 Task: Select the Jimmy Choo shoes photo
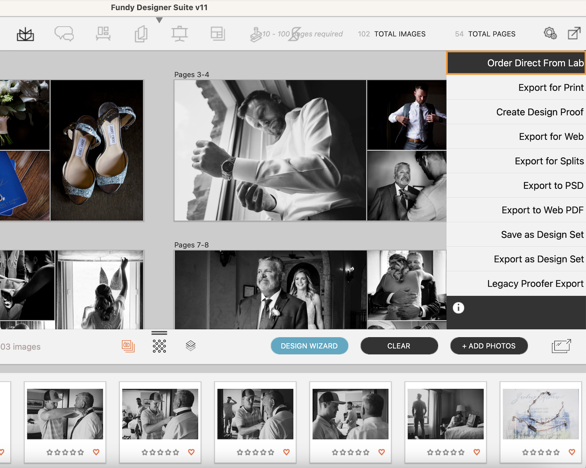(97, 150)
